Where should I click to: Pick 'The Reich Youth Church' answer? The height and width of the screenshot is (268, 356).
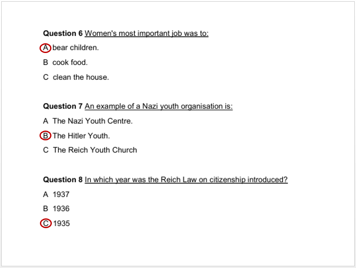(x=95, y=150)
